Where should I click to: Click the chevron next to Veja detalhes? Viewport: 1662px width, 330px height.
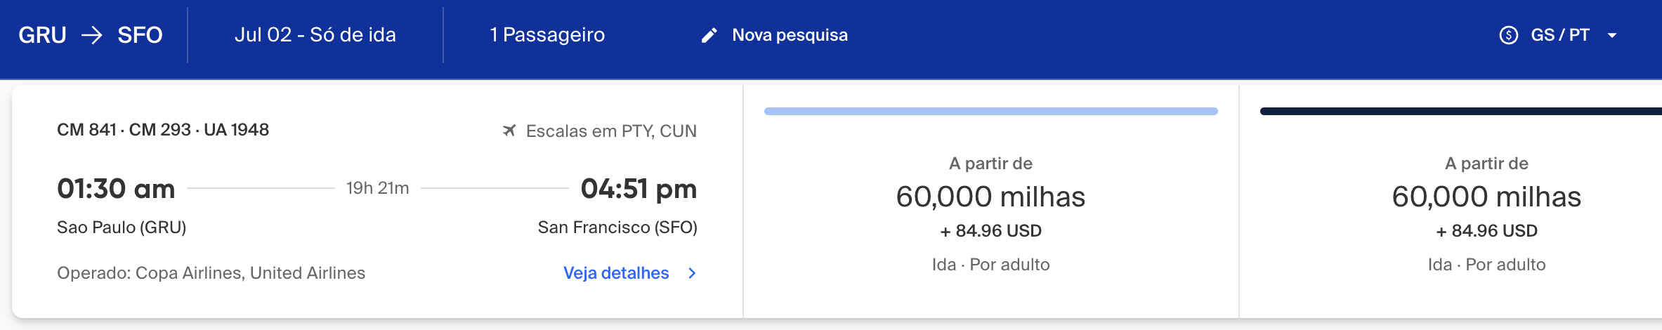click(692, 273)
